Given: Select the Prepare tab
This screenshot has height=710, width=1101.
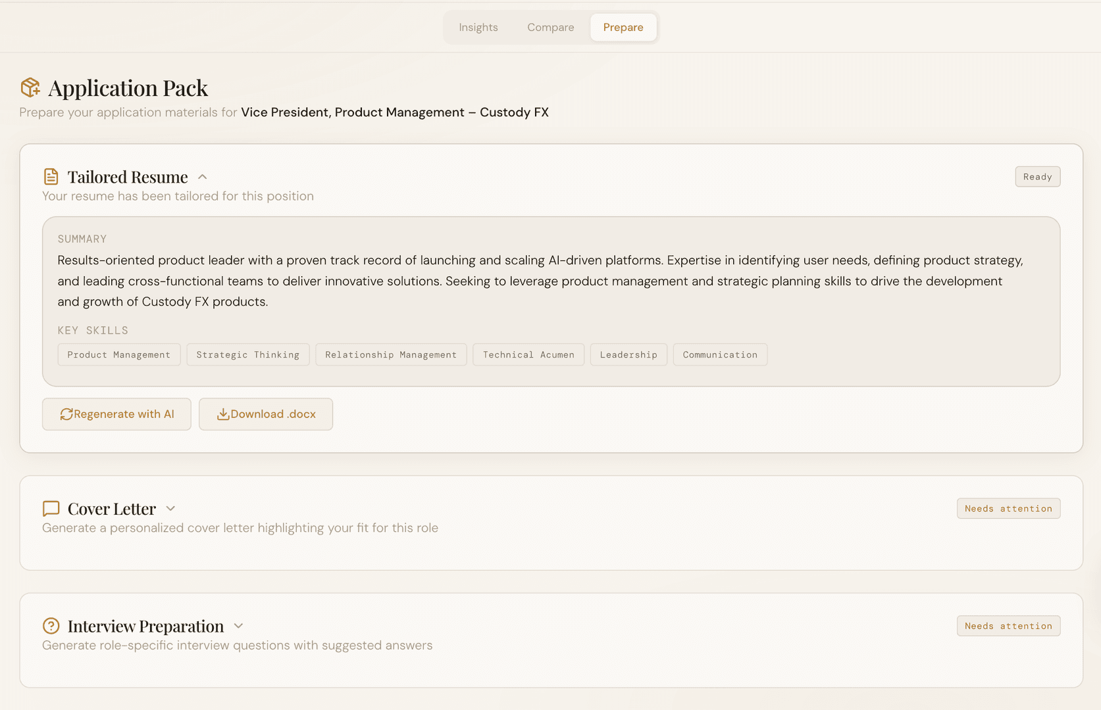Looking at the screenshot, I should point(623,28).
